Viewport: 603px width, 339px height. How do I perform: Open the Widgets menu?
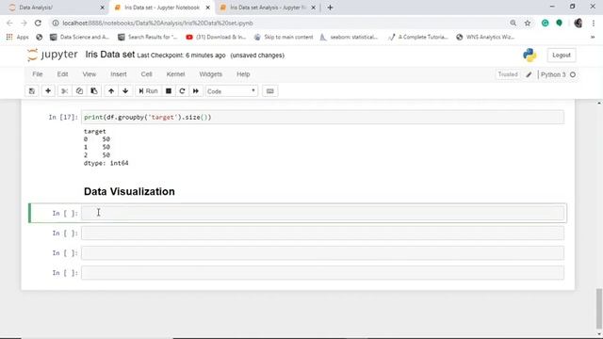(x=211, y=74)
